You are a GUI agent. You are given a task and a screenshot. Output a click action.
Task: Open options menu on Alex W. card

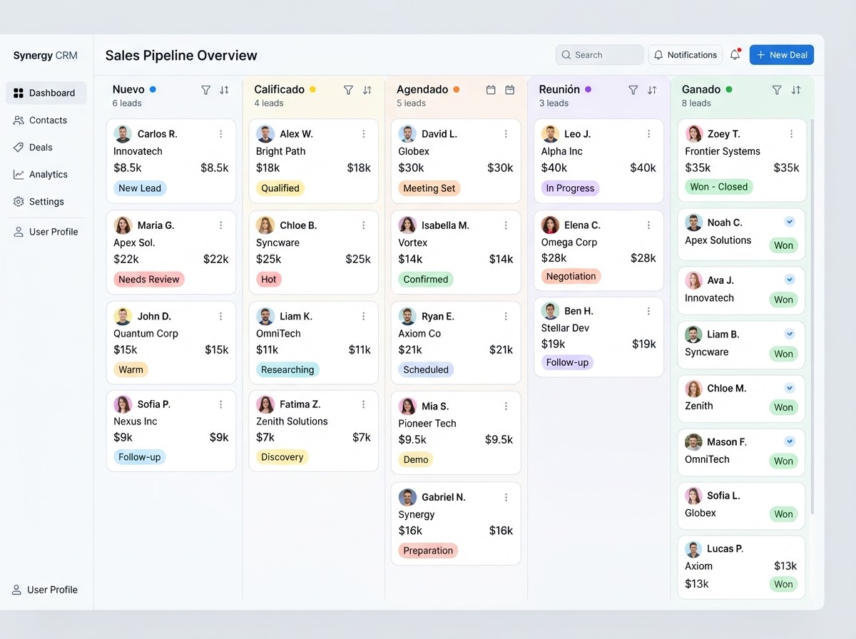click(x=364, y=134)
